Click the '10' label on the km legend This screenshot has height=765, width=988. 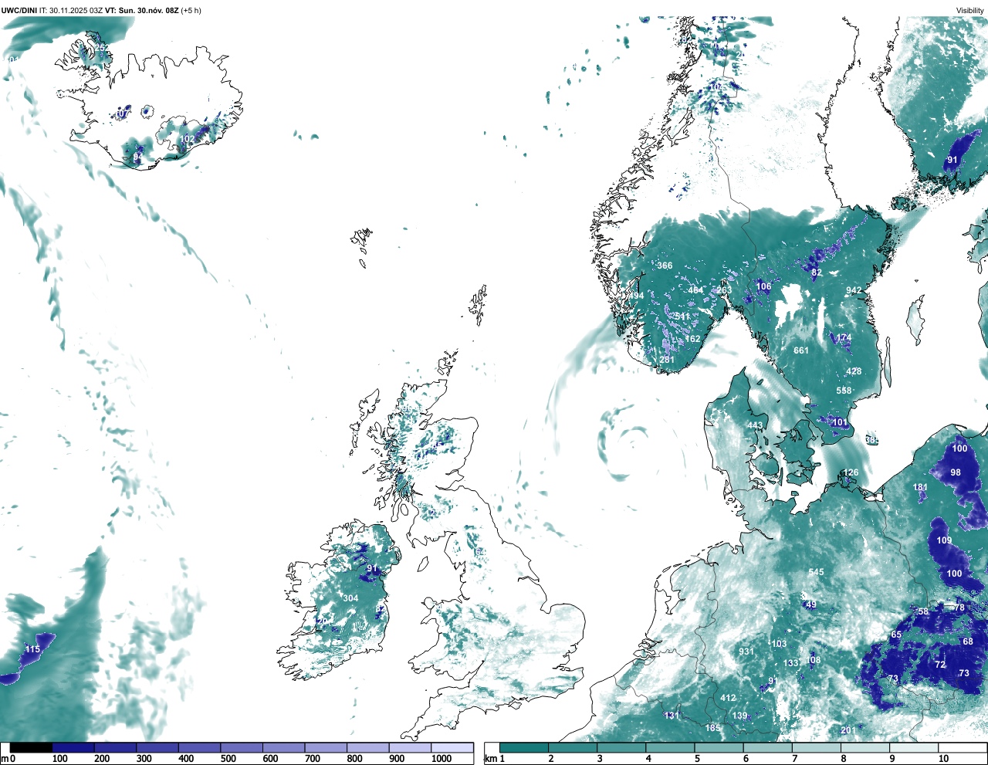click(944, 759)
